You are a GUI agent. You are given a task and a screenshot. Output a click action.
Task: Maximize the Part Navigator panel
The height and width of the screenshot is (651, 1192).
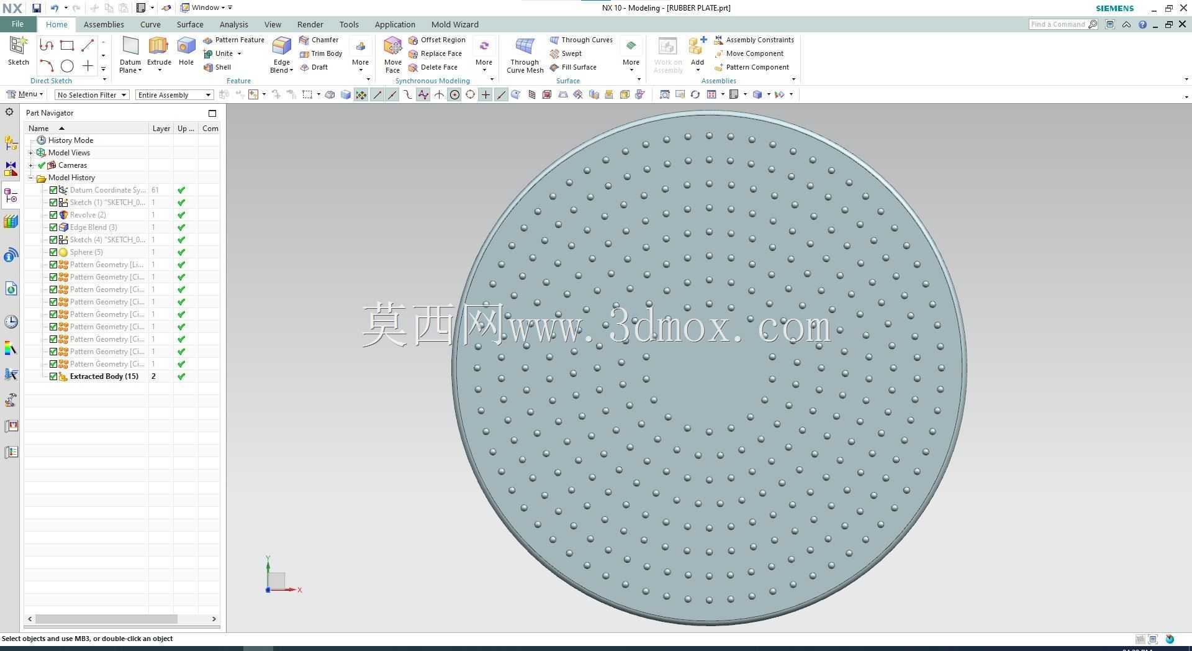(x=212, y=113)
